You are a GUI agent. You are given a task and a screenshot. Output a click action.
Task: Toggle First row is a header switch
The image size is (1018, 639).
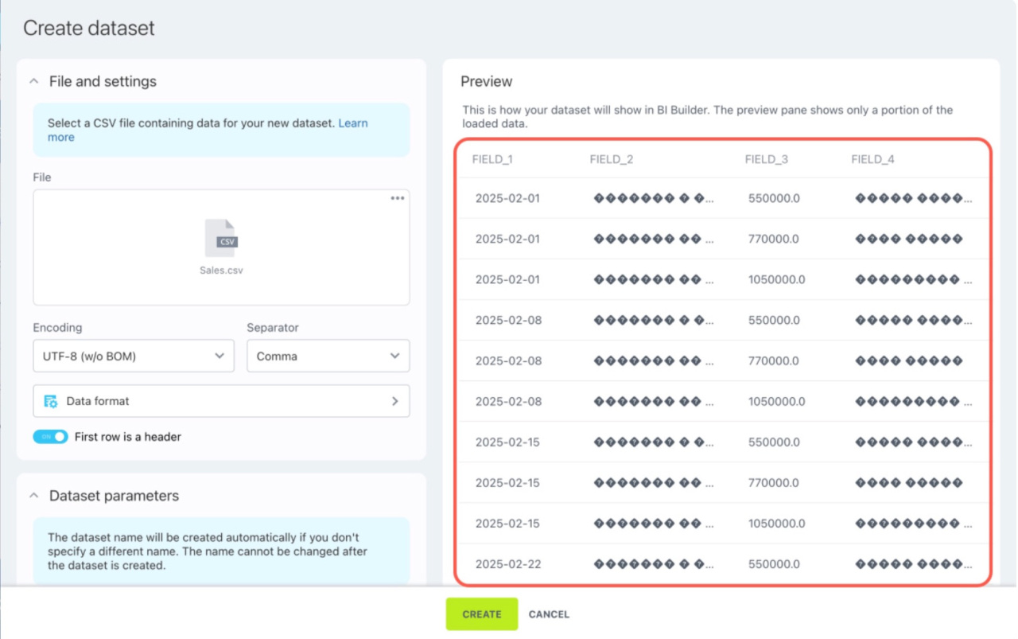tap(50, 437)
